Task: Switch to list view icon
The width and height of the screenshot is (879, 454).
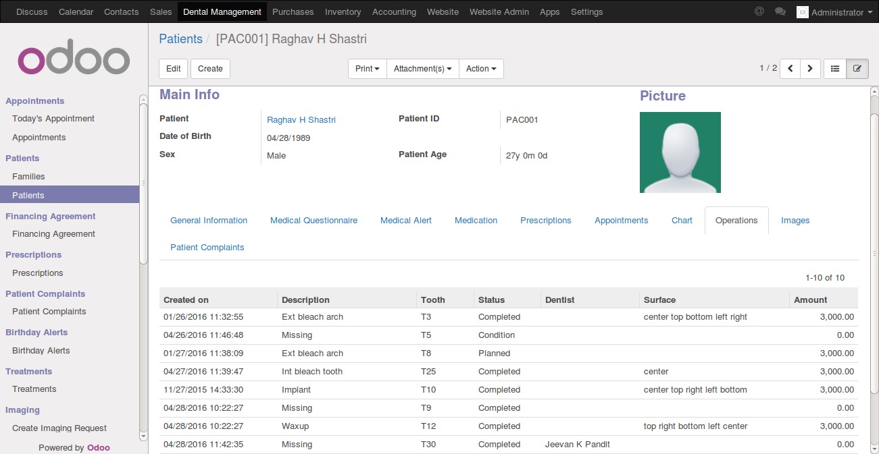Action: [x=835, y=69]
